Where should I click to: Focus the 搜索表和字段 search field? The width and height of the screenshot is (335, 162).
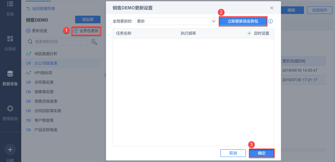pyautogui.click(x=57, y=42)
